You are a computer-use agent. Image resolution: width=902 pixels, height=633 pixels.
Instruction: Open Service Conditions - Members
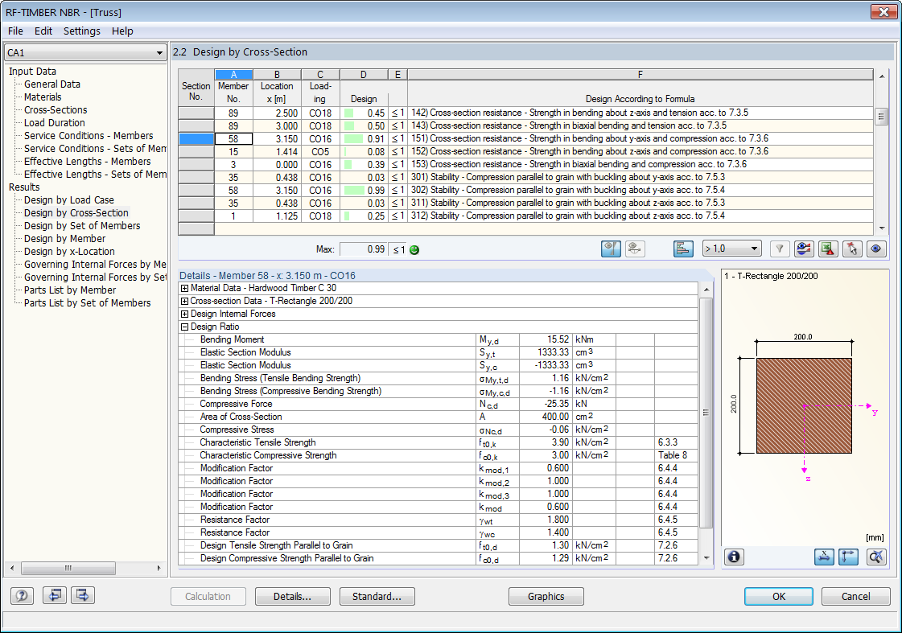tap(89, 136)
